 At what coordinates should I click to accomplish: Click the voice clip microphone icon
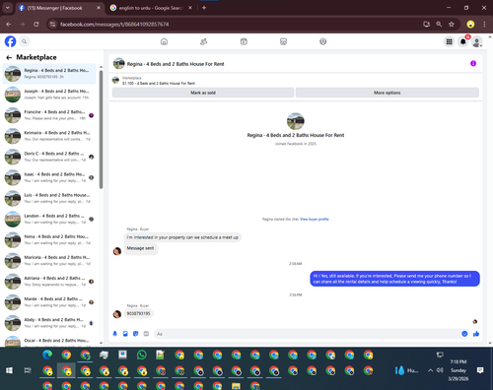(x=114, y=334)
